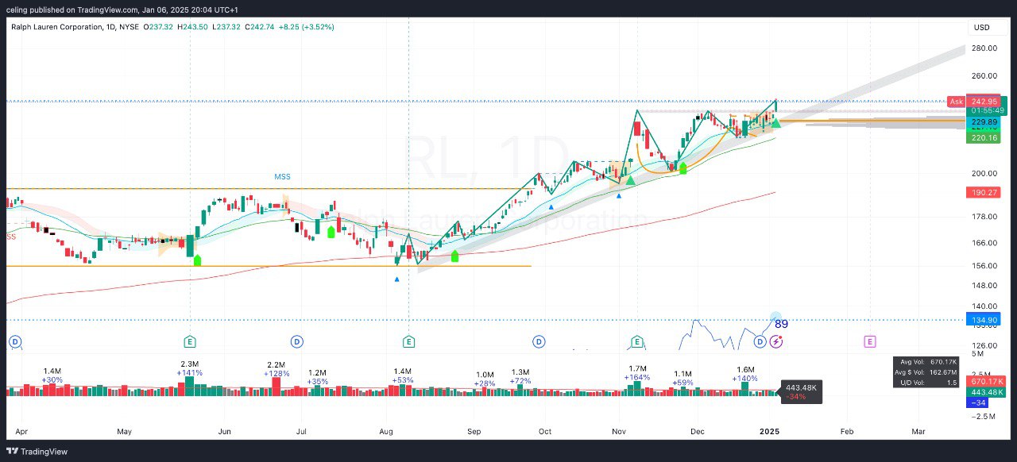
Task: Click the dividend marker near October
Action: tap(539, 341)
